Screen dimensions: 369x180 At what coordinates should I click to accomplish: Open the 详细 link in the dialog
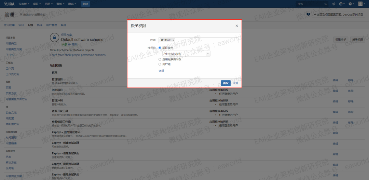(161, 71)
